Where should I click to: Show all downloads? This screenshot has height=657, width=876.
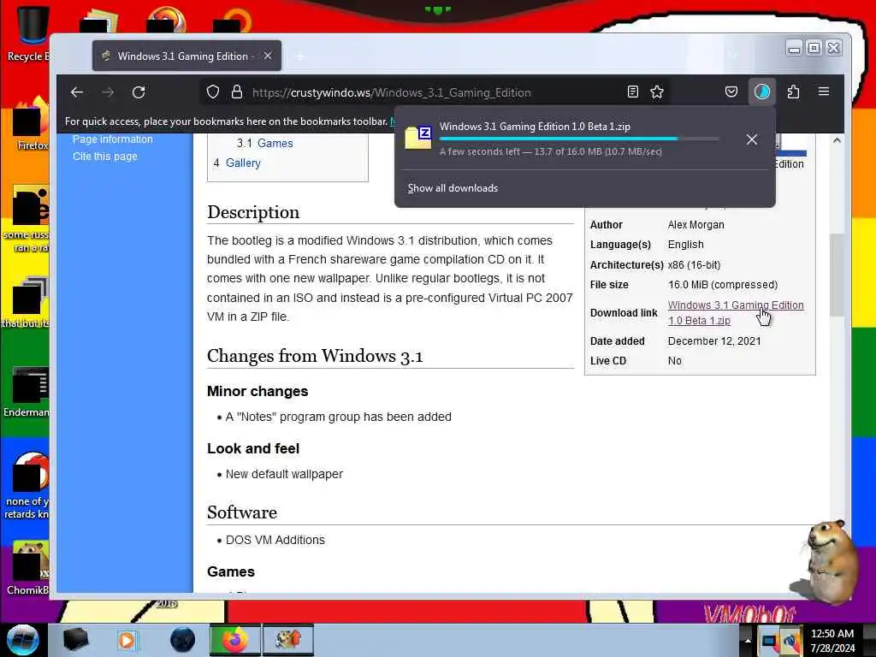click(x=453, y=188)
